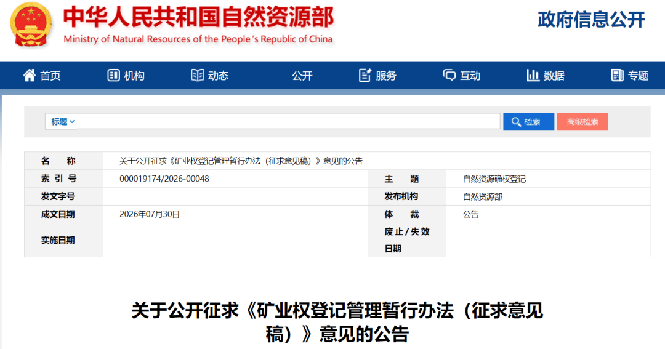Open the 公开 menu item

click(x=302, y=76)
